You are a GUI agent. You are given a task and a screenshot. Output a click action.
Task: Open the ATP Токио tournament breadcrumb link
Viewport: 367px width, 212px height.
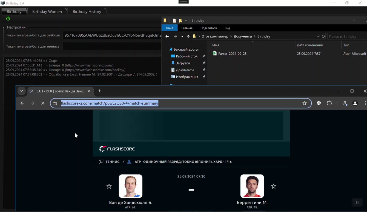coord(183,162)
